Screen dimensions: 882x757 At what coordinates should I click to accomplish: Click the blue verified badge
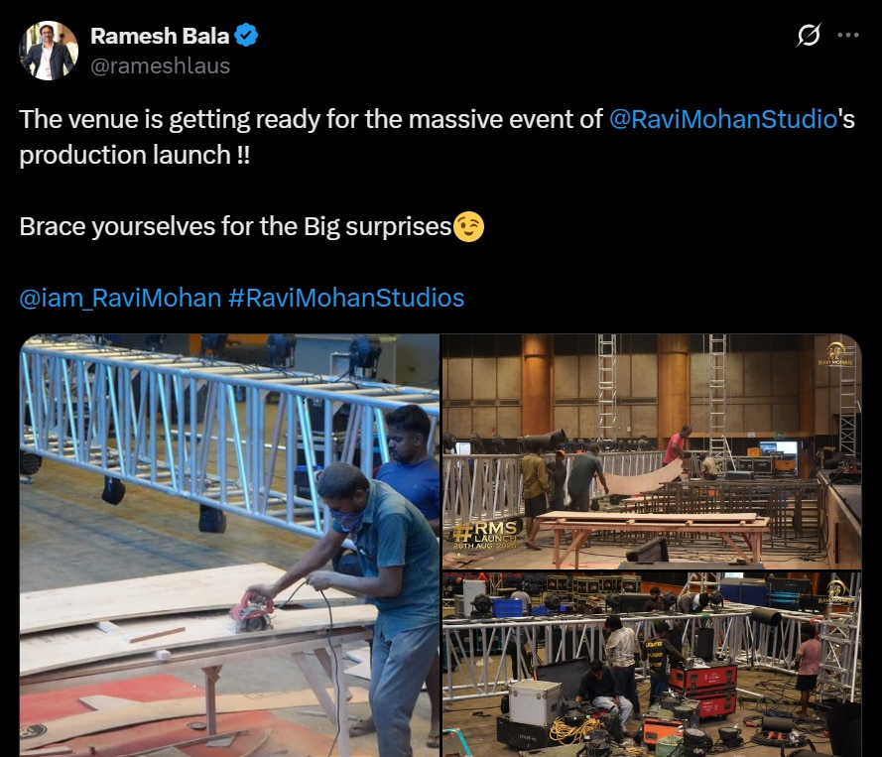(x=246, y=36)
